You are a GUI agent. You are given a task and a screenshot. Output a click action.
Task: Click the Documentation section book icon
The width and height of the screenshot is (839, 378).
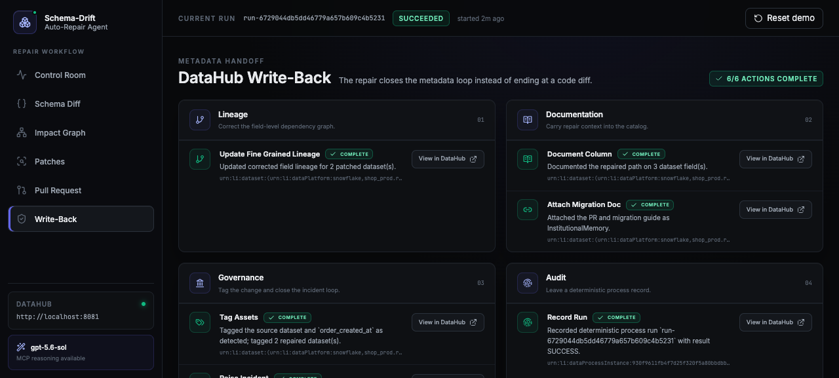point(528,120)
